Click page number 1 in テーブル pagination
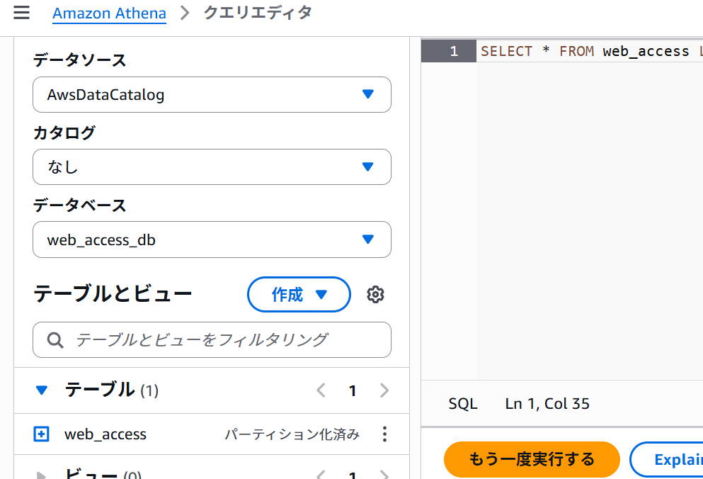Viewport: 703px width, 479px height. point(353,391)
